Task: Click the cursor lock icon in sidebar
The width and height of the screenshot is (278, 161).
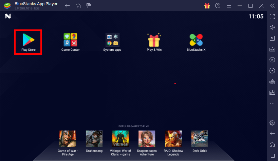Action: [272, 38]
